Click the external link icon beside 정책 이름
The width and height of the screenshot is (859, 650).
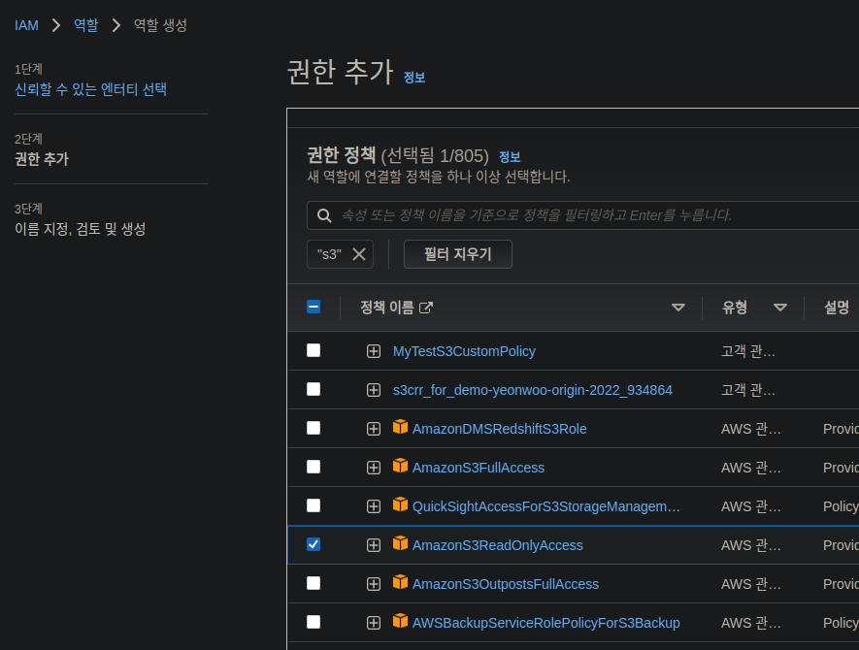[426, 308]
